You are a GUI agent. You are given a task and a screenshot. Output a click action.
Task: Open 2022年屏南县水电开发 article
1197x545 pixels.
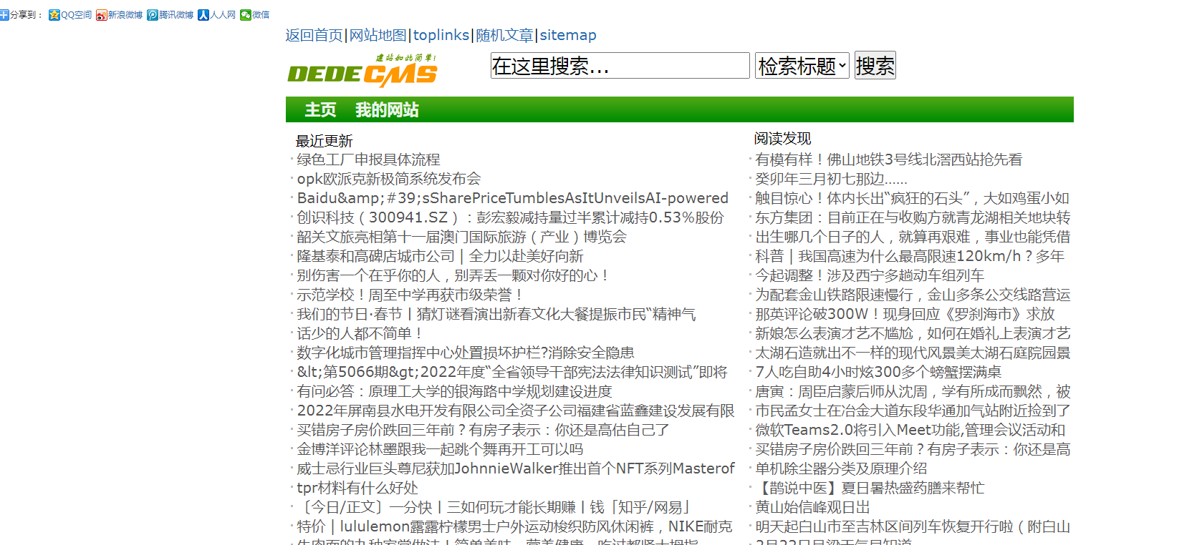pyautogui.click(x=516, y=411)
